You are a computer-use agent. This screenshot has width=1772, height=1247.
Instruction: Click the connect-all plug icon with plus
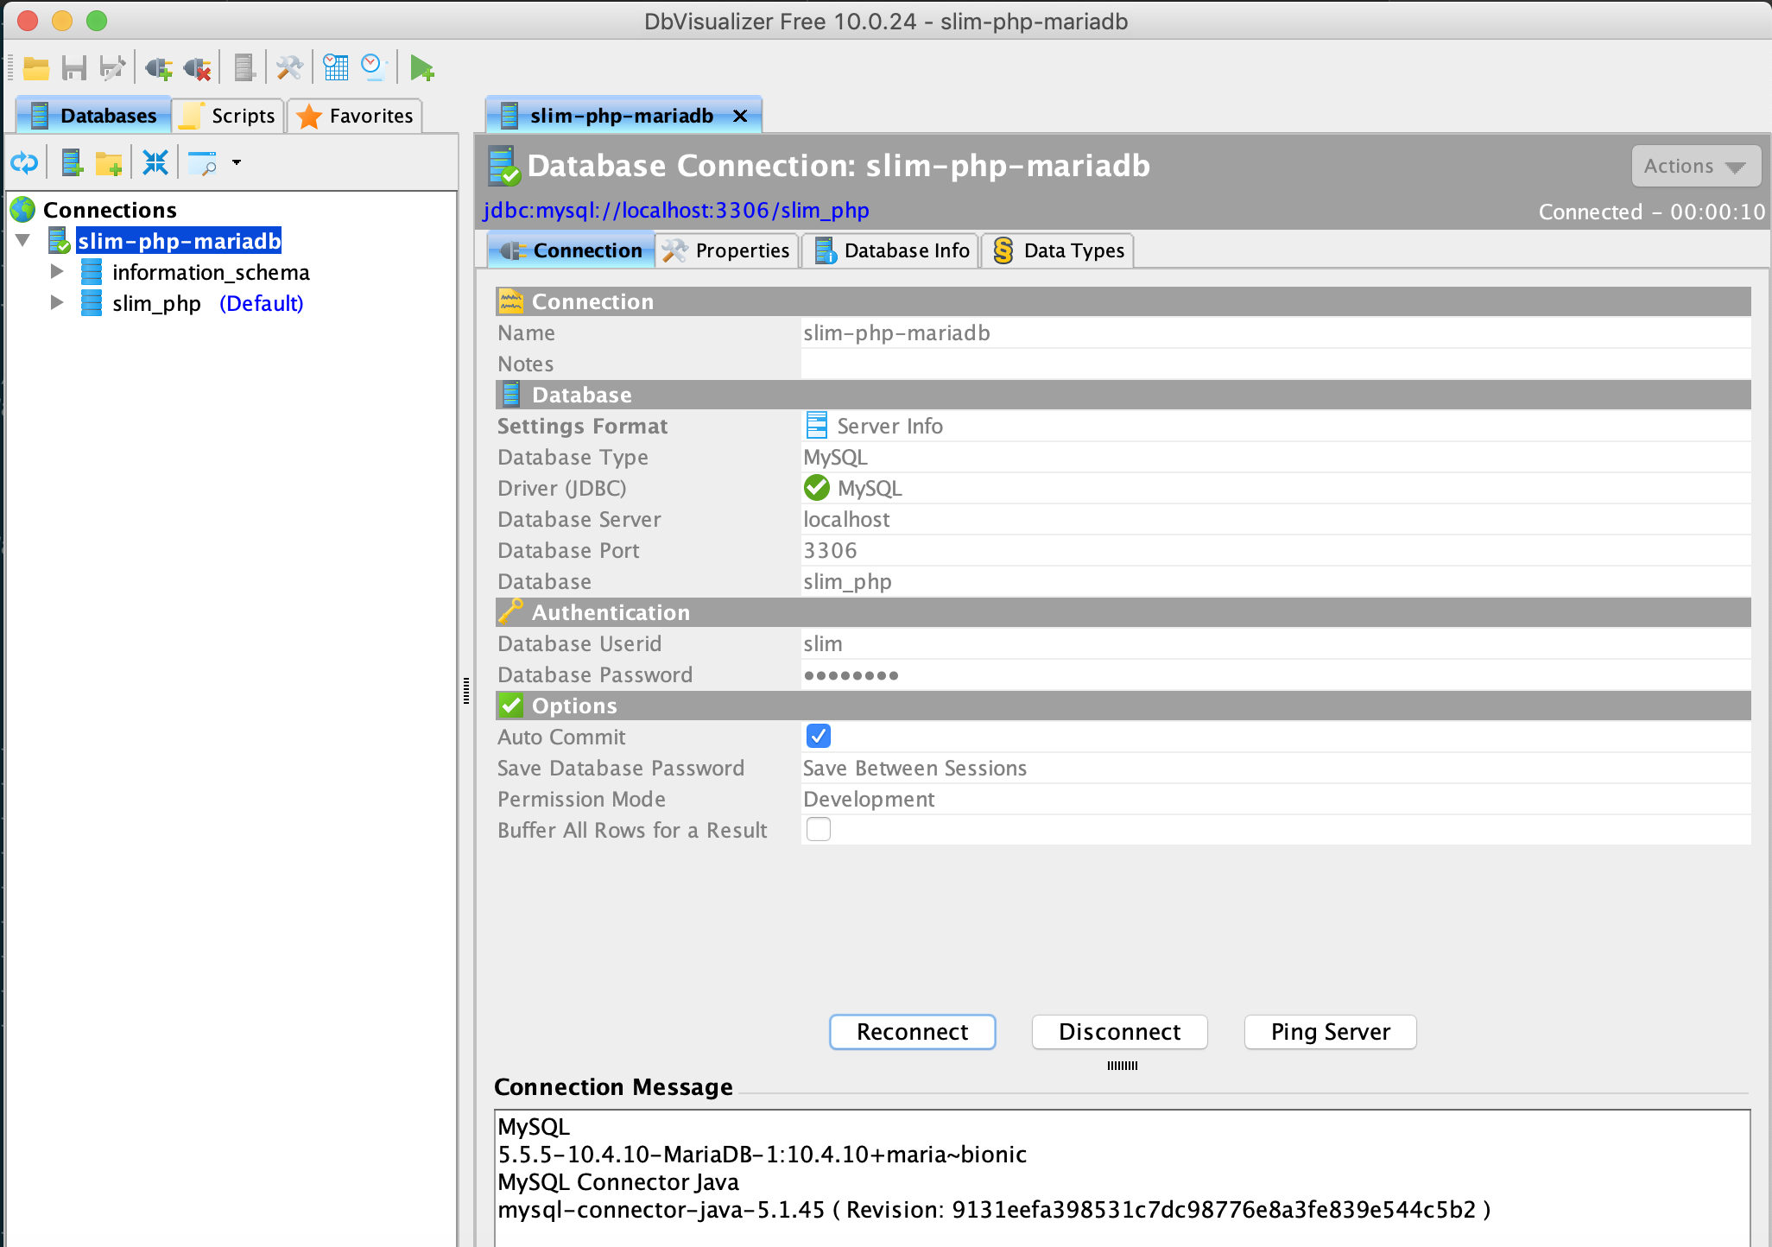pyautogui.click(x=158, y=68)
